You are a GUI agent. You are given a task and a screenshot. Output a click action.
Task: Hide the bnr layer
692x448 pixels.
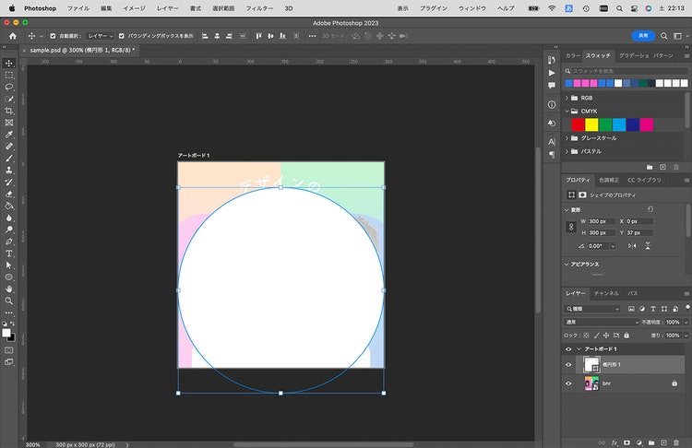(x=568, y=383)
